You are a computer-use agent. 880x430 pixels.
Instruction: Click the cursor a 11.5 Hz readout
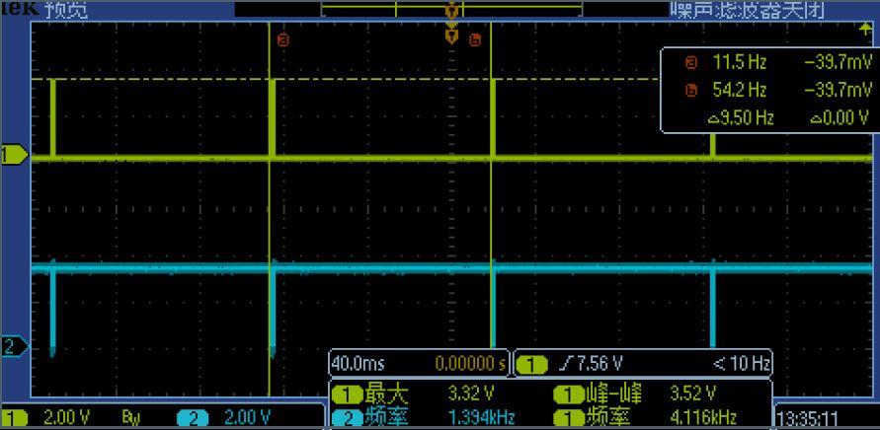coord(739,62)
